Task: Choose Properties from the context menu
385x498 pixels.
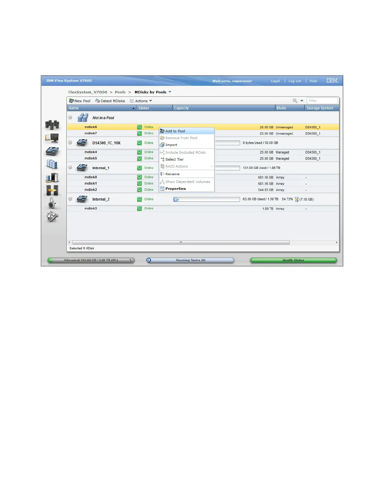Action: point(187,189)
